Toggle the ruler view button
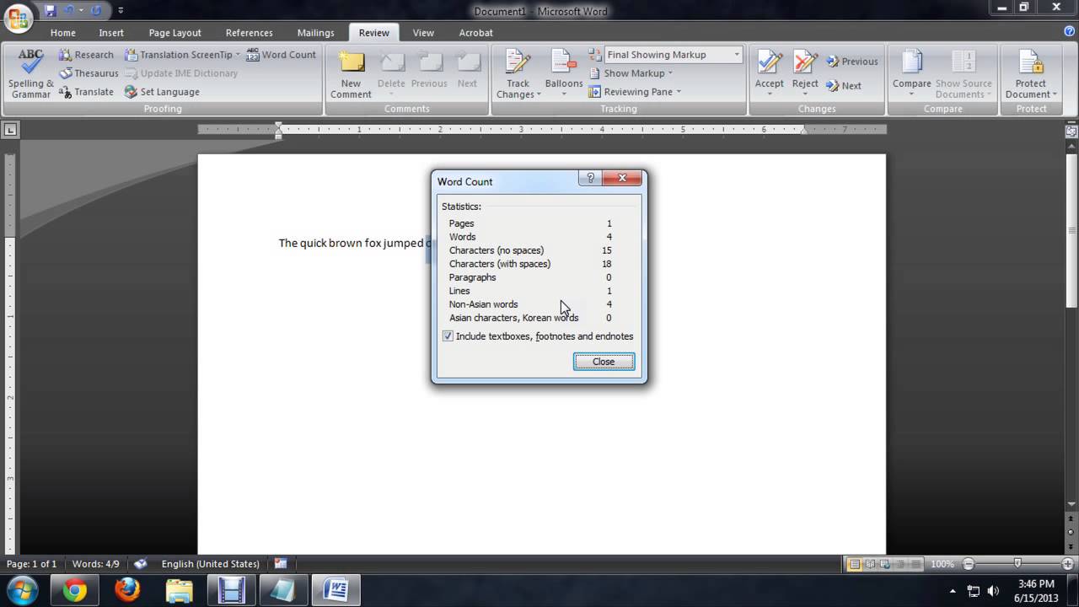The image size is (1079, 607). click(x=1071, y=131)
